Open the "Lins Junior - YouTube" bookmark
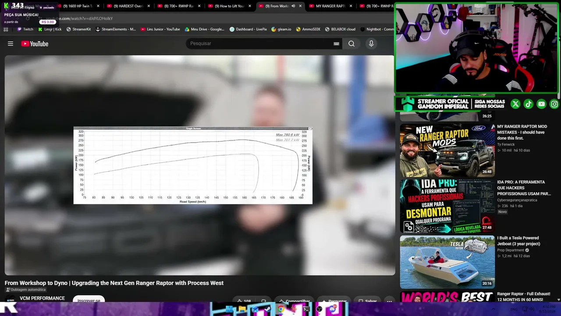Viewport: 561px width, 316px height. 160,29
